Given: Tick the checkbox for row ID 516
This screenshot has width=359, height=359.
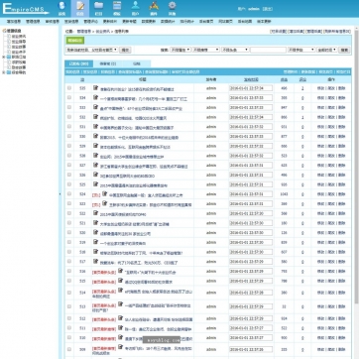Looking at the screenshot, I should pos(69,271).
